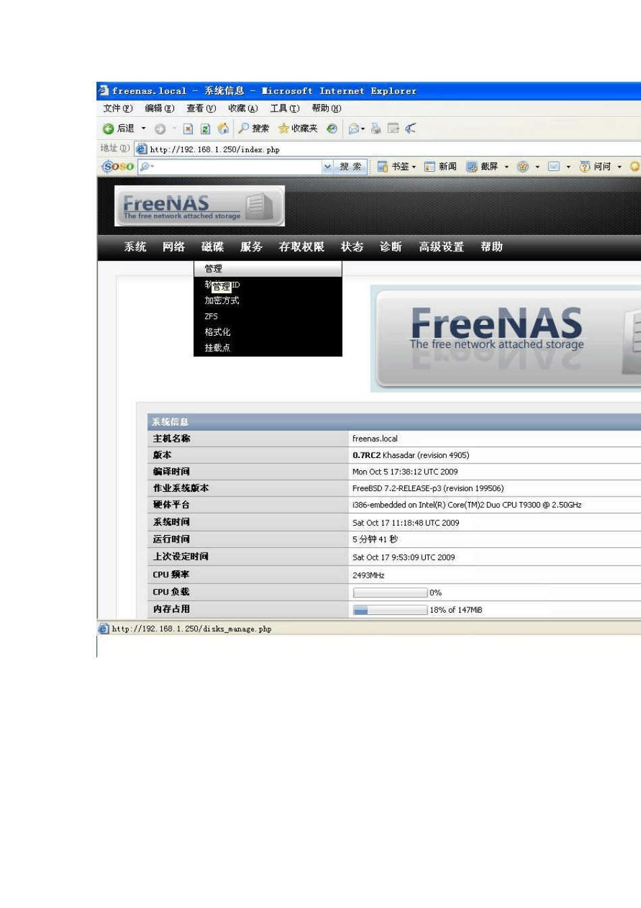Click the CPU frequency value 2493MHz
This screenshot has height=908, width=641.
click(x=368, y=576)
